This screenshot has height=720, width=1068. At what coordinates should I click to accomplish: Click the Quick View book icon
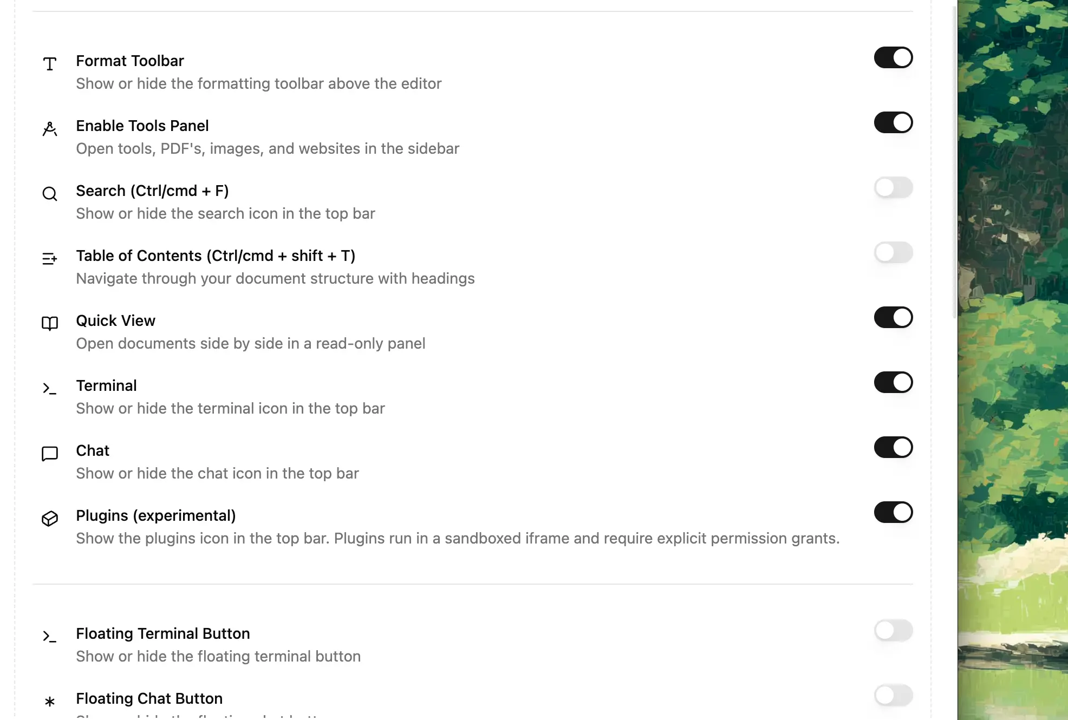point(50,324)
